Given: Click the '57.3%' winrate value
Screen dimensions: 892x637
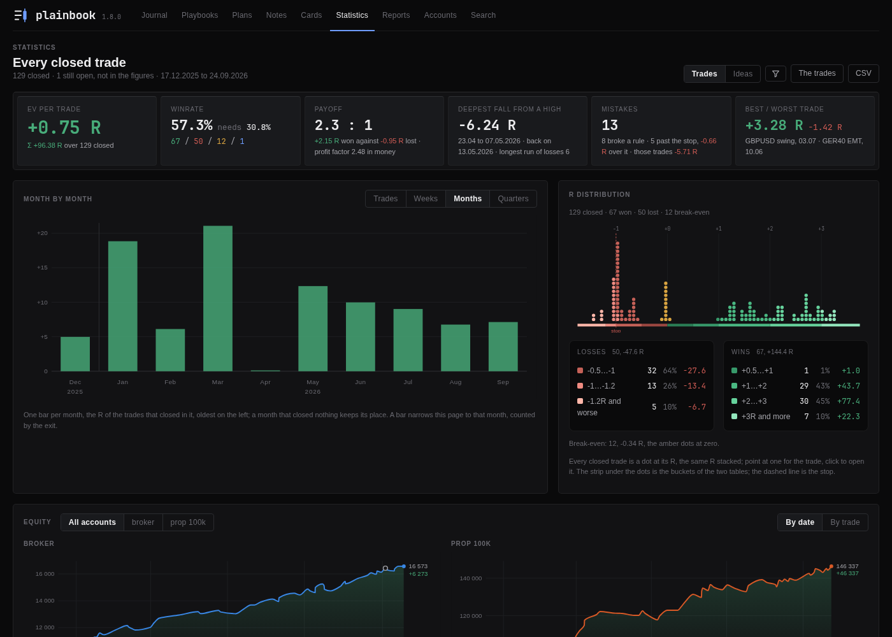Looking at the screenshot, I should tap(192, 125).
